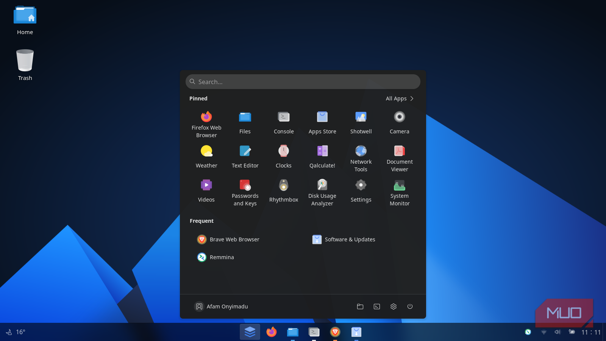Open the weather widget showing 16°
The height and width of the screenshot is (341, 606).
pos(16,332)
